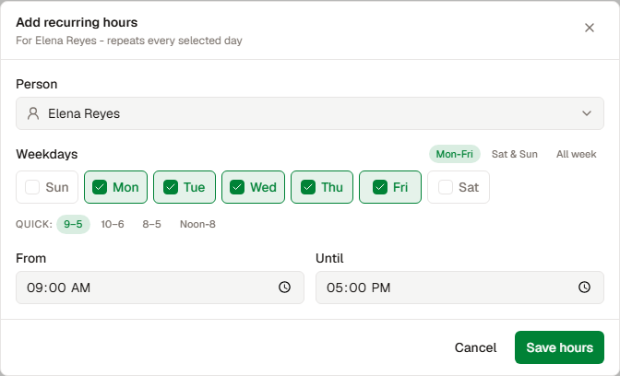Uncheck the Mon weekday checkbox
The image size is (620, 376).
tap(115, 187)
